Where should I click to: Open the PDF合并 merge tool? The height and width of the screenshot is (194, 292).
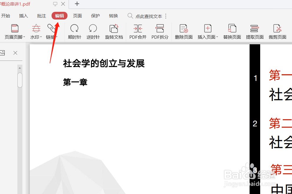(138, 31)
